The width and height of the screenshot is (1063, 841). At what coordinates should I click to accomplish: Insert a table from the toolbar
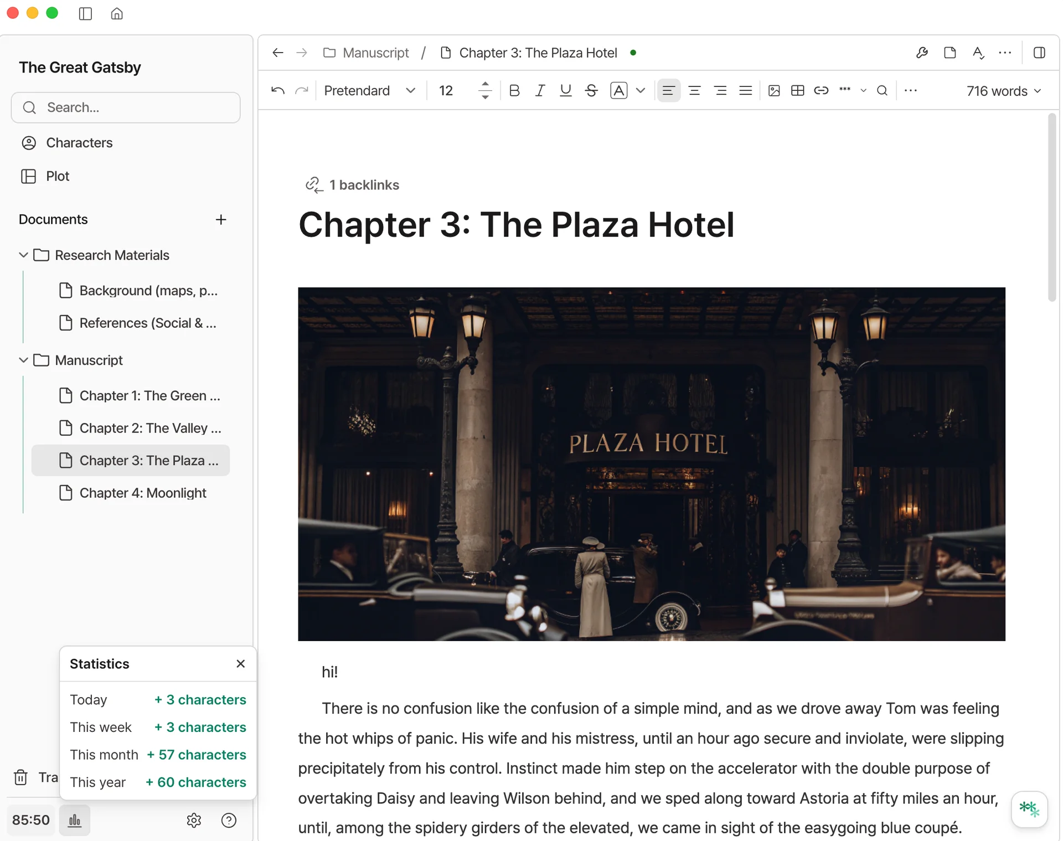[797, 90]
